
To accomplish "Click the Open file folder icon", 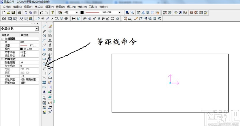I will click(8, 13).
